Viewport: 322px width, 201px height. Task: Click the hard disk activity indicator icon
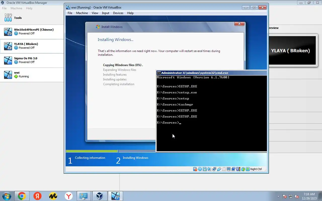[195, 169]
